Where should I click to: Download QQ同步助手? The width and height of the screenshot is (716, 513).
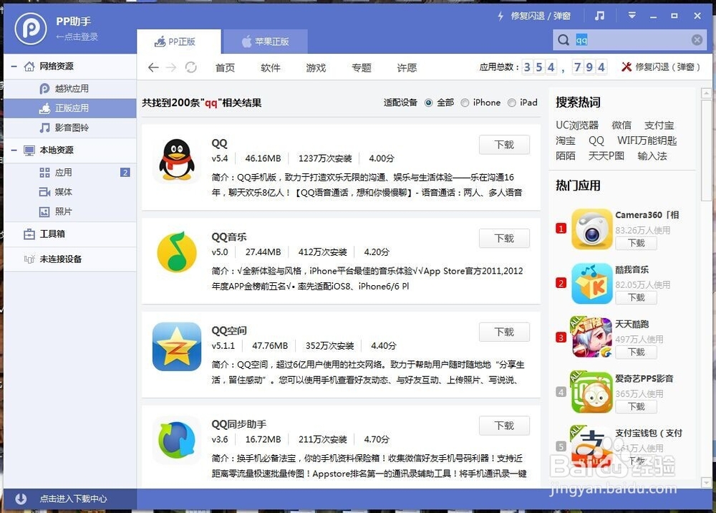tap(504, 426)
